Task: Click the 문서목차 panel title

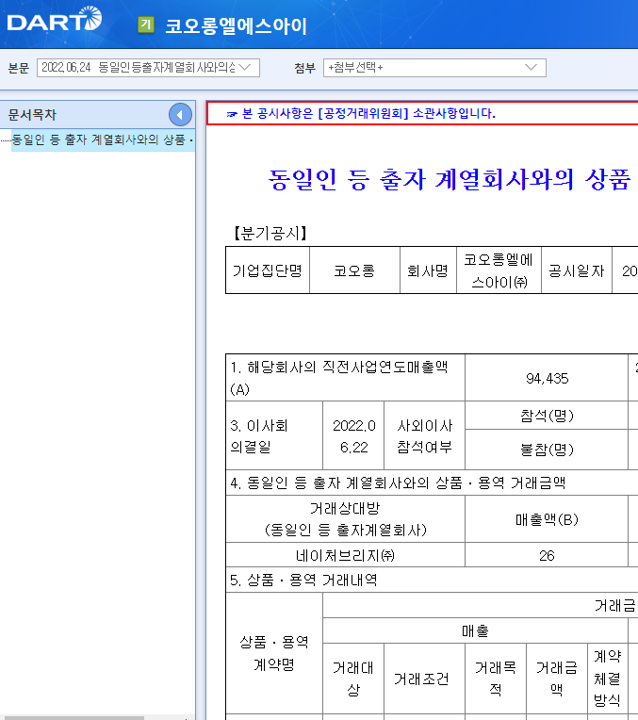Action: coord(32,115)
